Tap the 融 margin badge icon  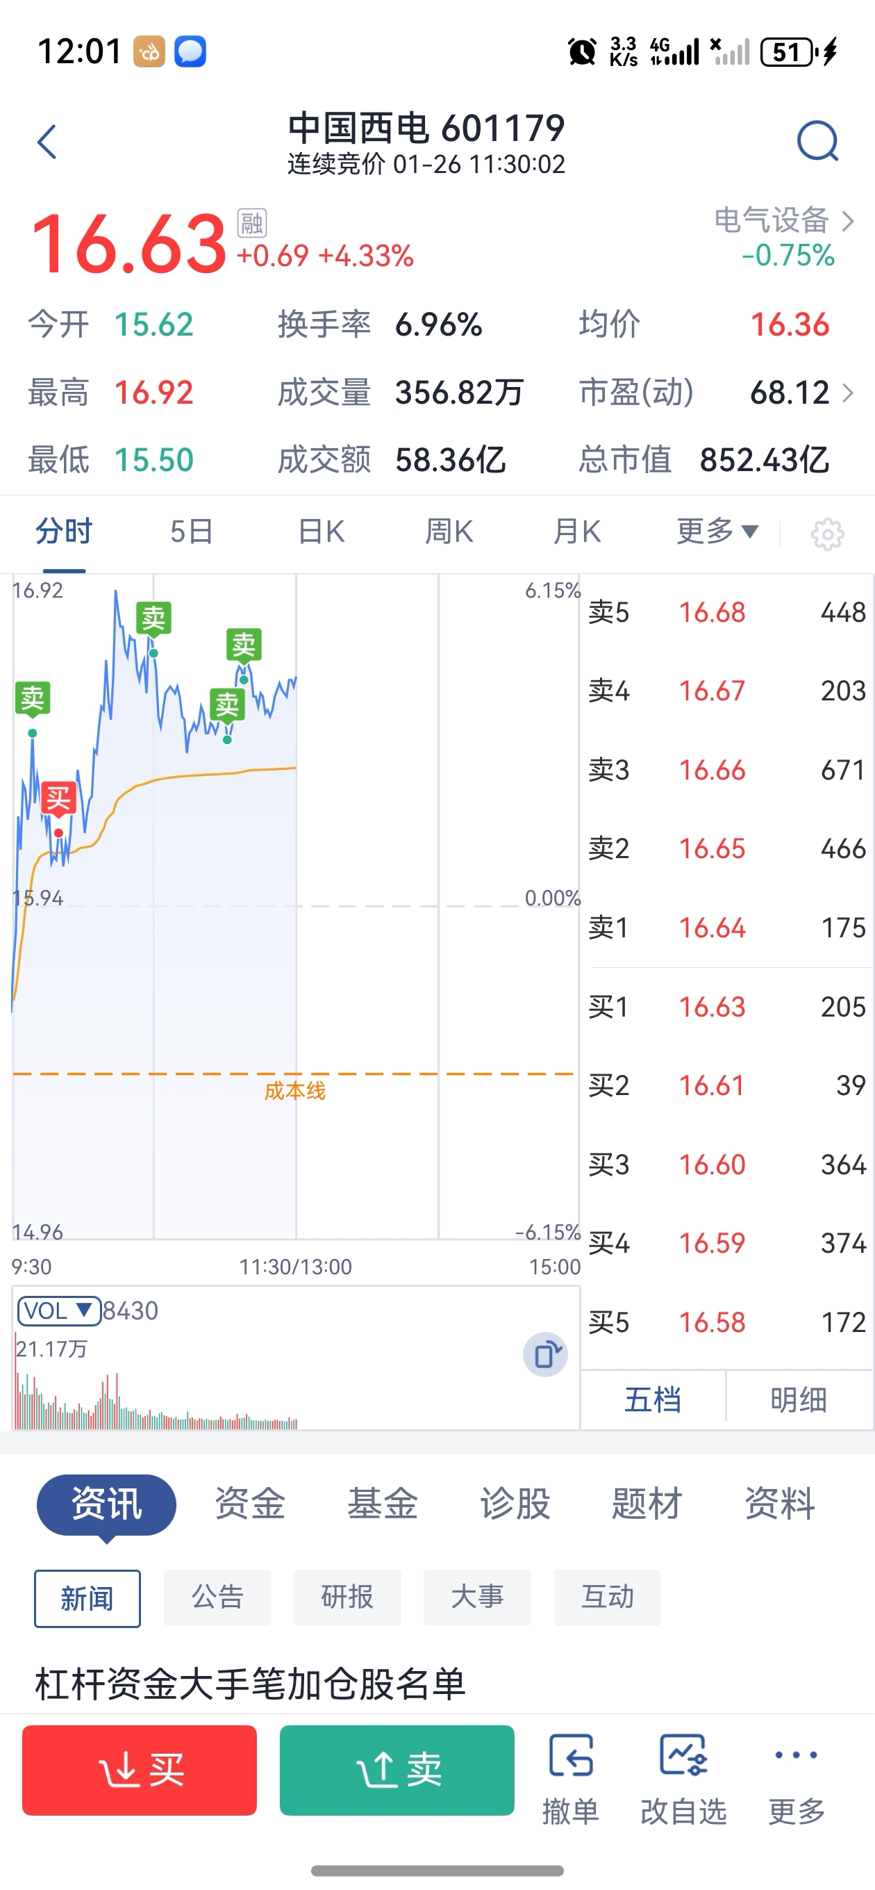tap(251, 223)
